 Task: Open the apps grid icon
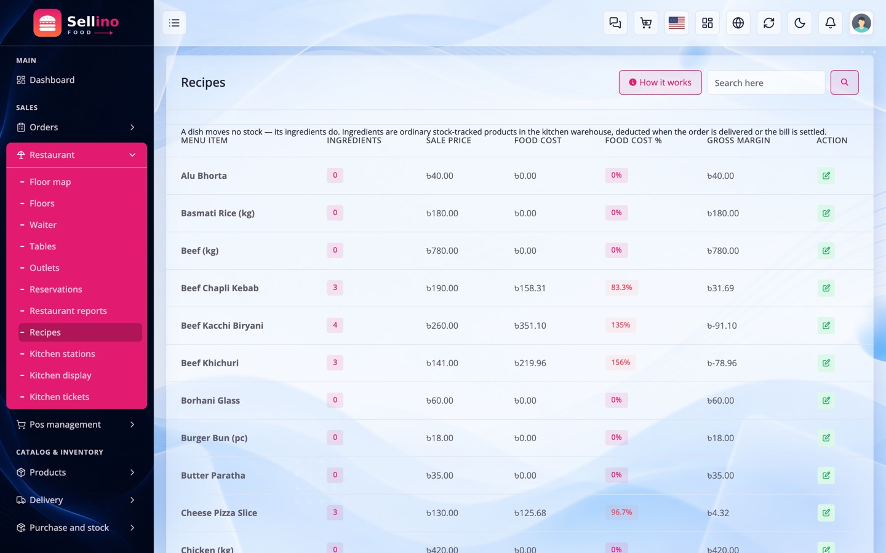(708, 23)
